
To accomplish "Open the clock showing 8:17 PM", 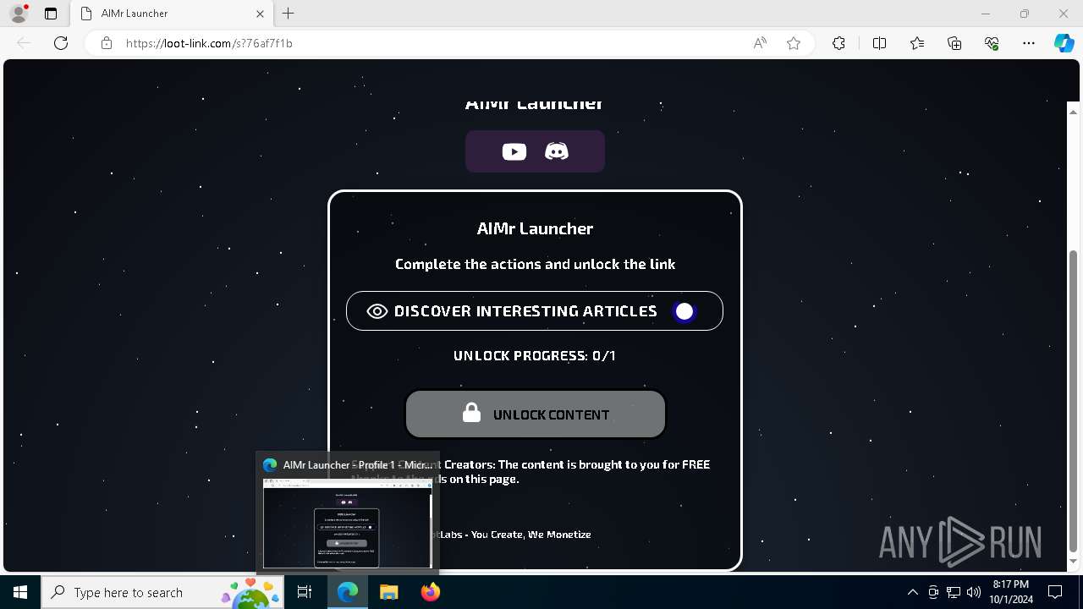I will coord(1010,592).
